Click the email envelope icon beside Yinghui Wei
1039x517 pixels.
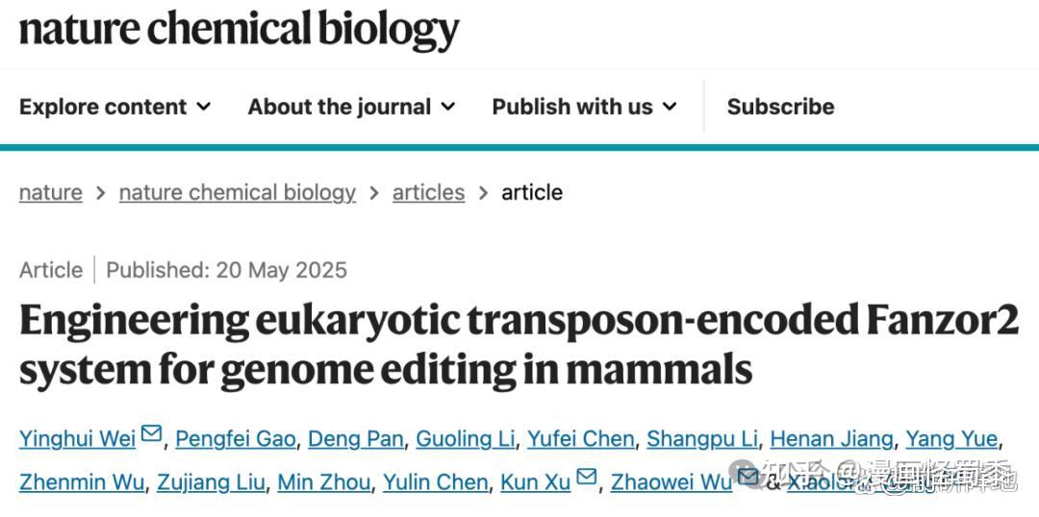(x=151, y=434)
